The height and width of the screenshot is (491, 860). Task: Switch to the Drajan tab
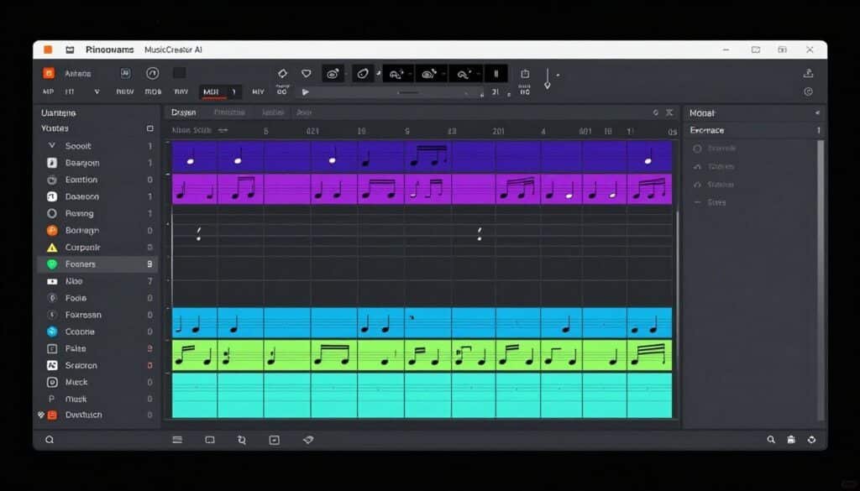click(183, 112)
